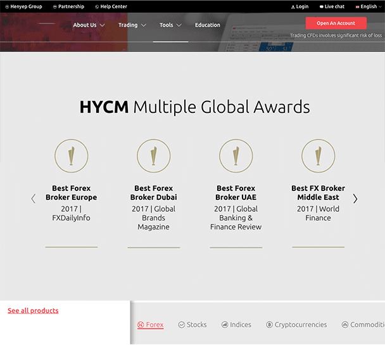The height and width of the screenshot is (352, 385).
Task: Show previous awards with left arrow
Action: tap(34, 199)
